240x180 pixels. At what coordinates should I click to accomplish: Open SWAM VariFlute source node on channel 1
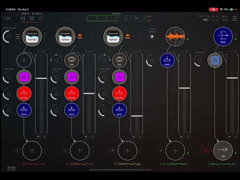32,36
